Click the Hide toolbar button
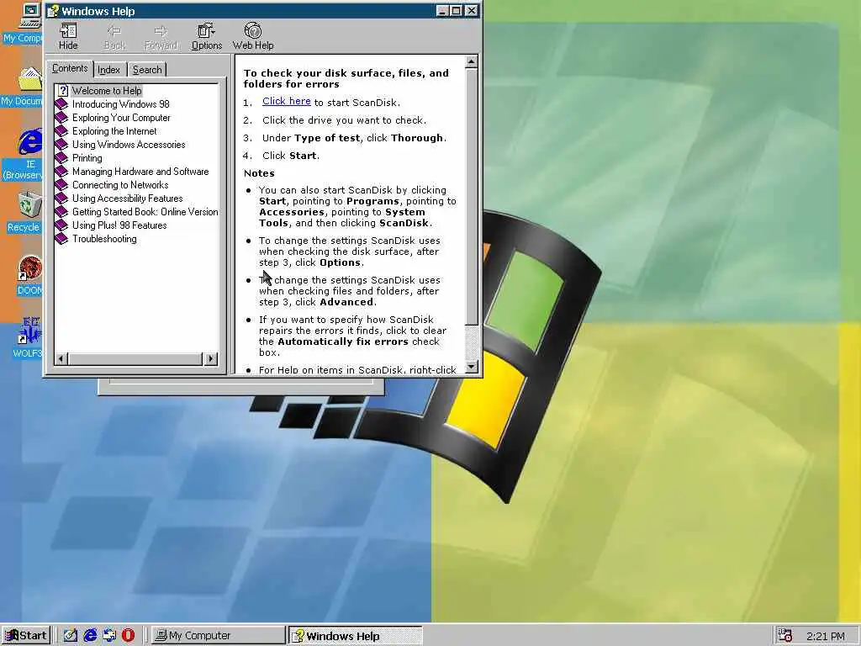This screenshot has height=646, width=861. [x=68, y=37]
